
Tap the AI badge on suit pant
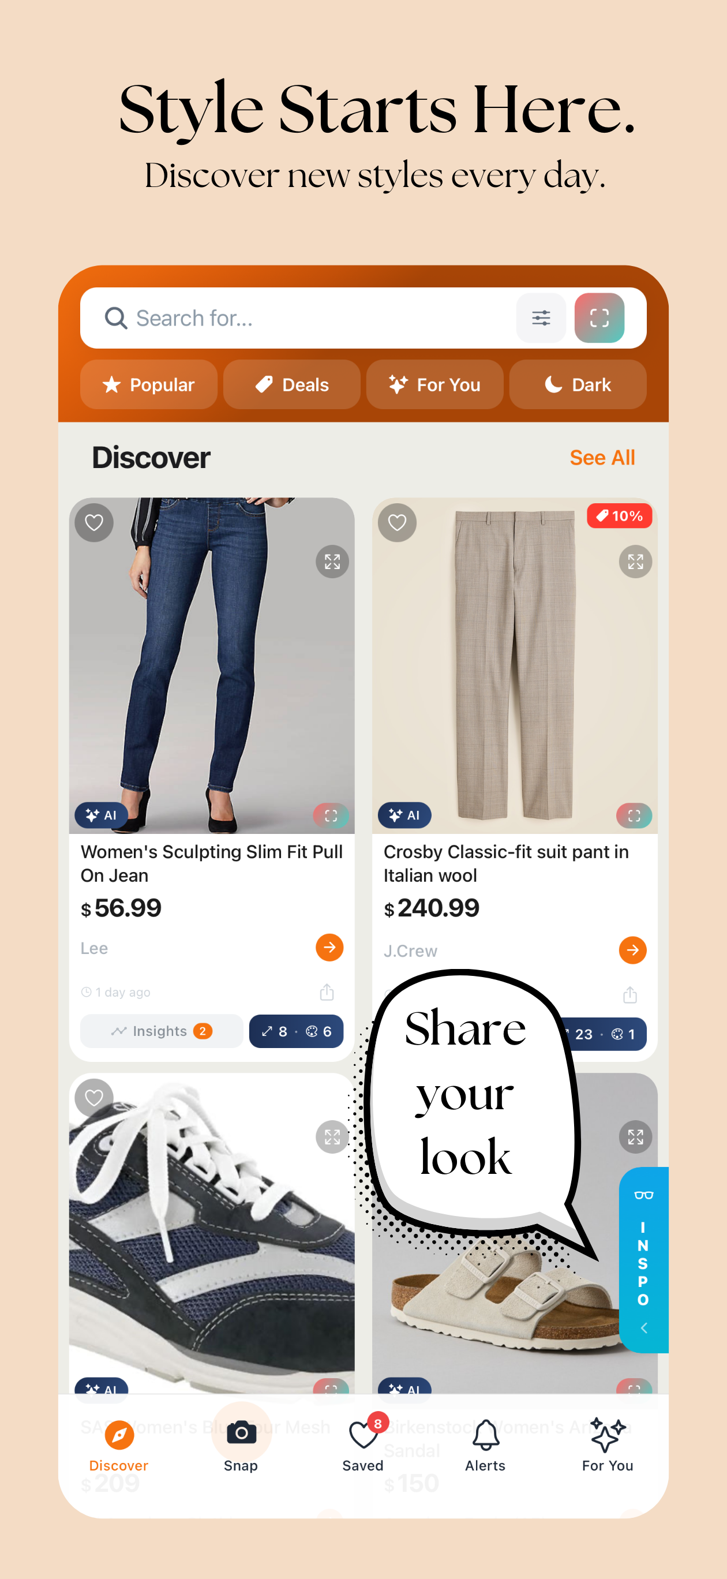[x=404, y=815]
